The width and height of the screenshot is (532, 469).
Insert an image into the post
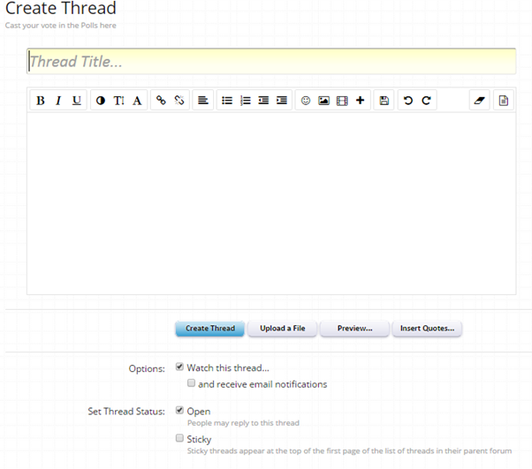point(324,101)
